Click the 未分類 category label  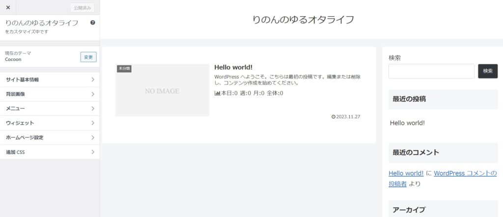click(x=124, y=69)
